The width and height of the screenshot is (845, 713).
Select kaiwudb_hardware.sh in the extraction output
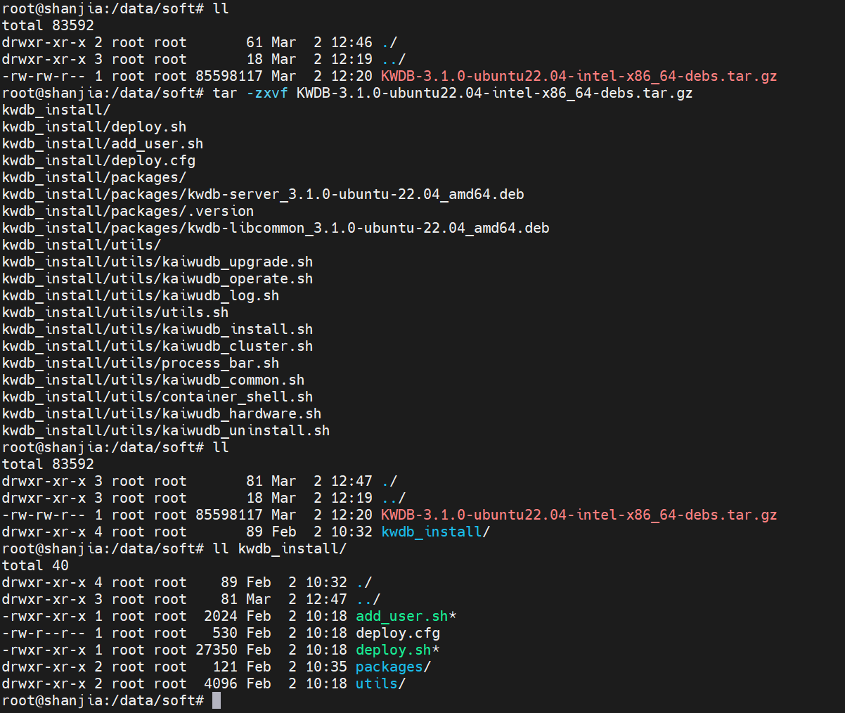tap(242, 413)
